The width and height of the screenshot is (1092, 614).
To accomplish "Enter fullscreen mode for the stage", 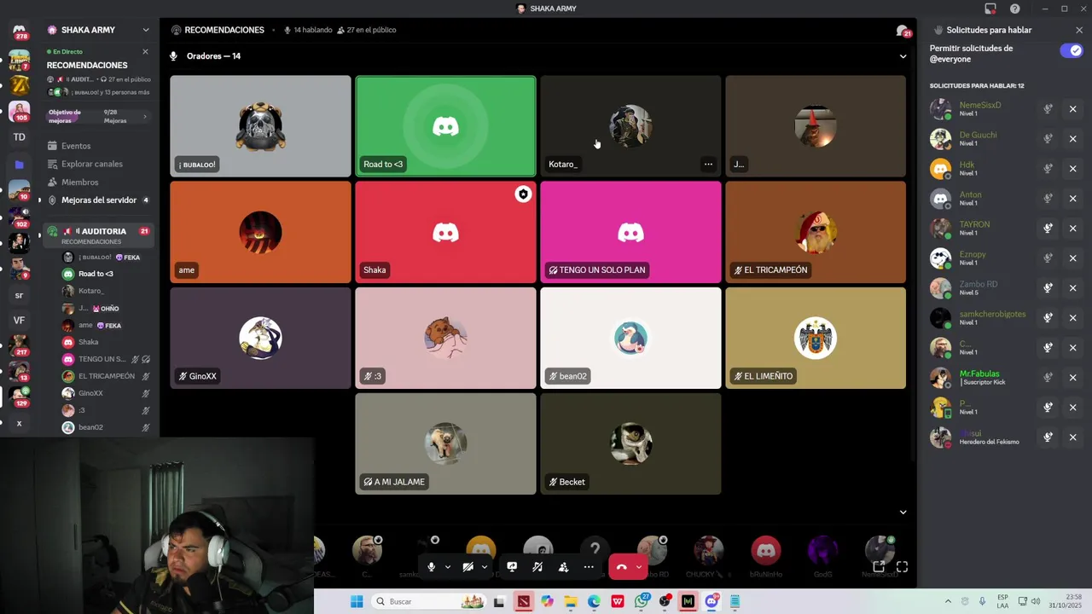I will point(902,566).
